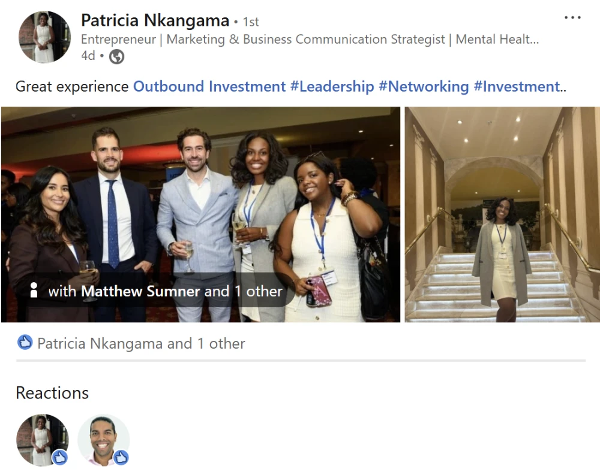The height and width of the screenshot is (475, 600).
Task: Click the thumbs-up icon beside reaction count
Action: (25, 343)
